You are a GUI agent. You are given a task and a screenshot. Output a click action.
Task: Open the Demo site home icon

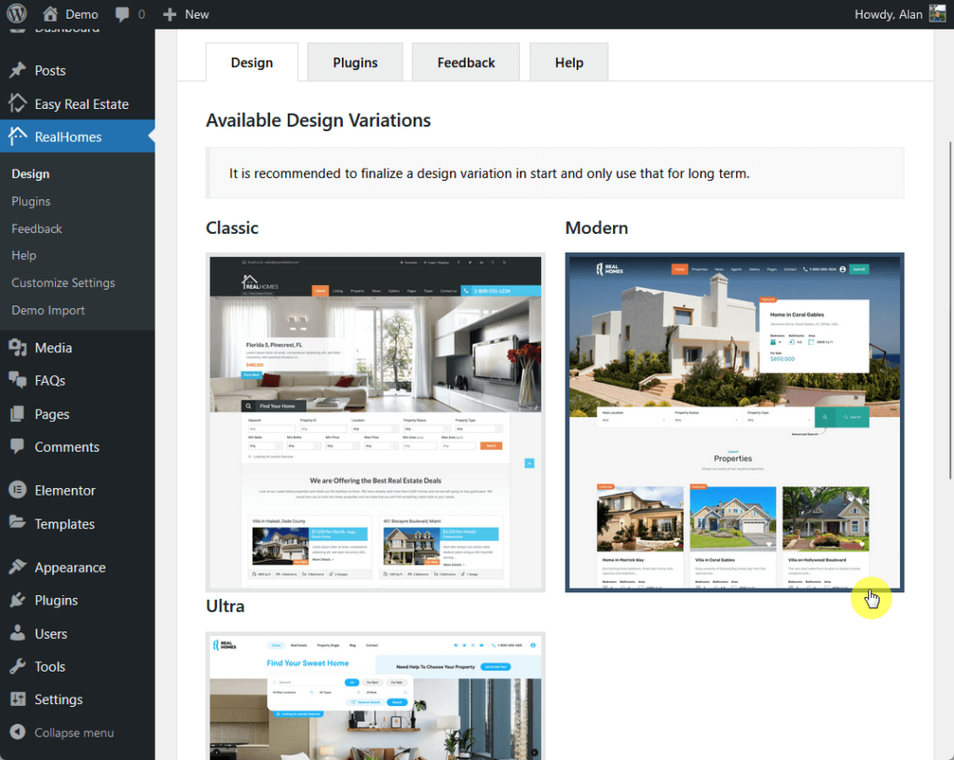pos(50,14)
